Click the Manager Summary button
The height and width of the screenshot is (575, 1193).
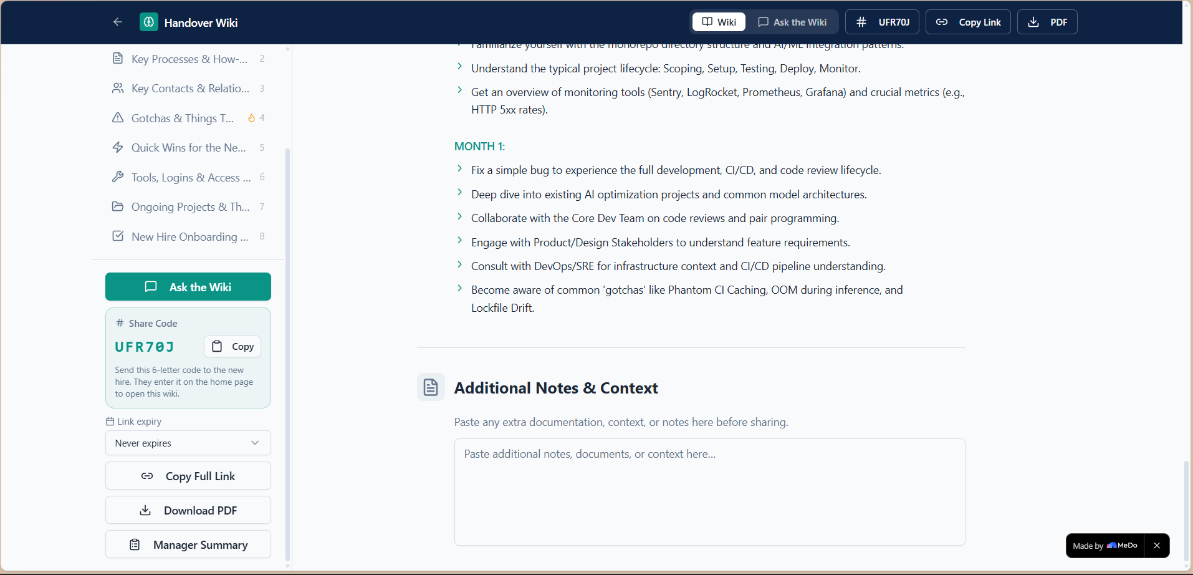click(188, 544)
